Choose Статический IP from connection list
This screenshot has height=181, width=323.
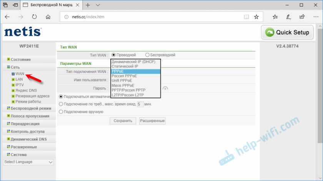125,66
